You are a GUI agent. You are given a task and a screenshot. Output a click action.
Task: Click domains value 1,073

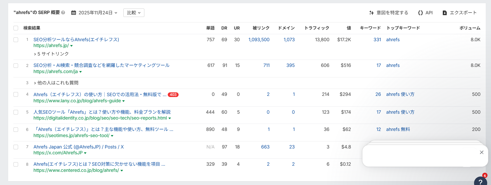(289, 39)
